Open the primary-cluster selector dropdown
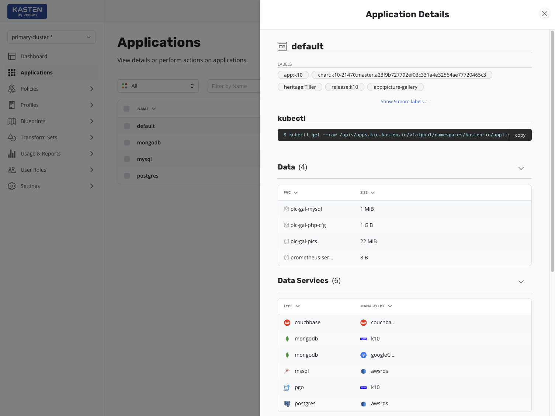Screen dimensions: 555x416 coord(51,37)
